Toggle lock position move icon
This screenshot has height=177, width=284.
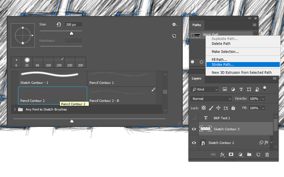coord(218,108)
